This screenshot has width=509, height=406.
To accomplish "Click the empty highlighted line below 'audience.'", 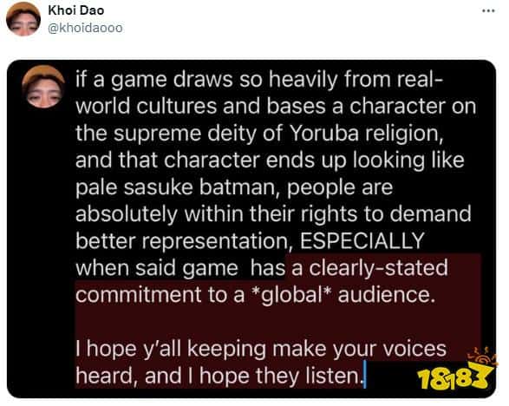I will 277,322.
